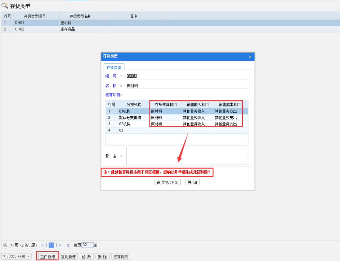Click the pagination refresh icon
Image resolution: width=340 pixels, height=261 pixels.
68,245
